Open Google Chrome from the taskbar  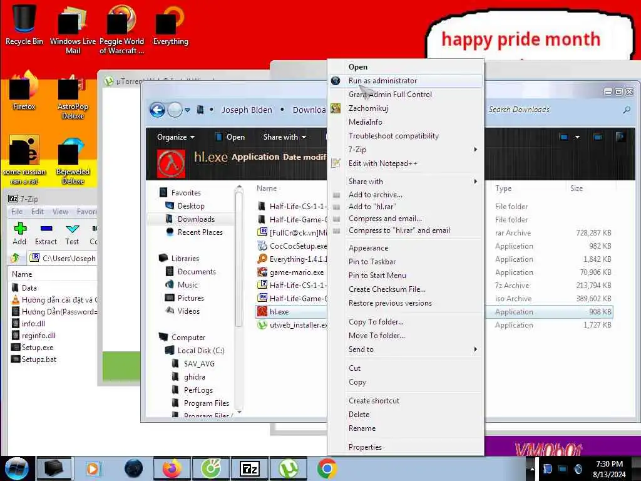pos(327,468)
